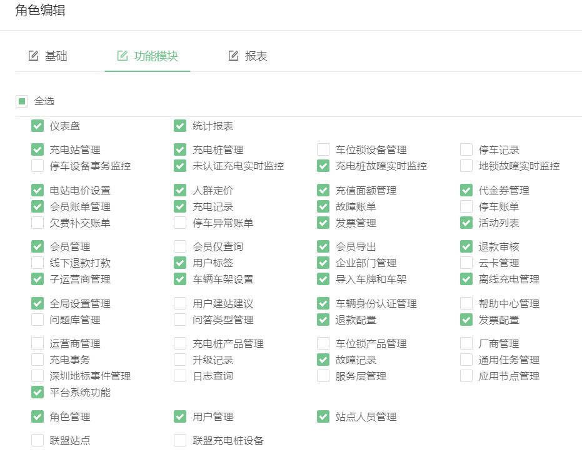The width and height of the screenshot is (582, 469).
Task: Uncheck 故障账单 checkbox
Action: point(323,206)
